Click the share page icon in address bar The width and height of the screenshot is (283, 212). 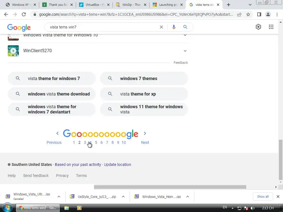(239, 14)
